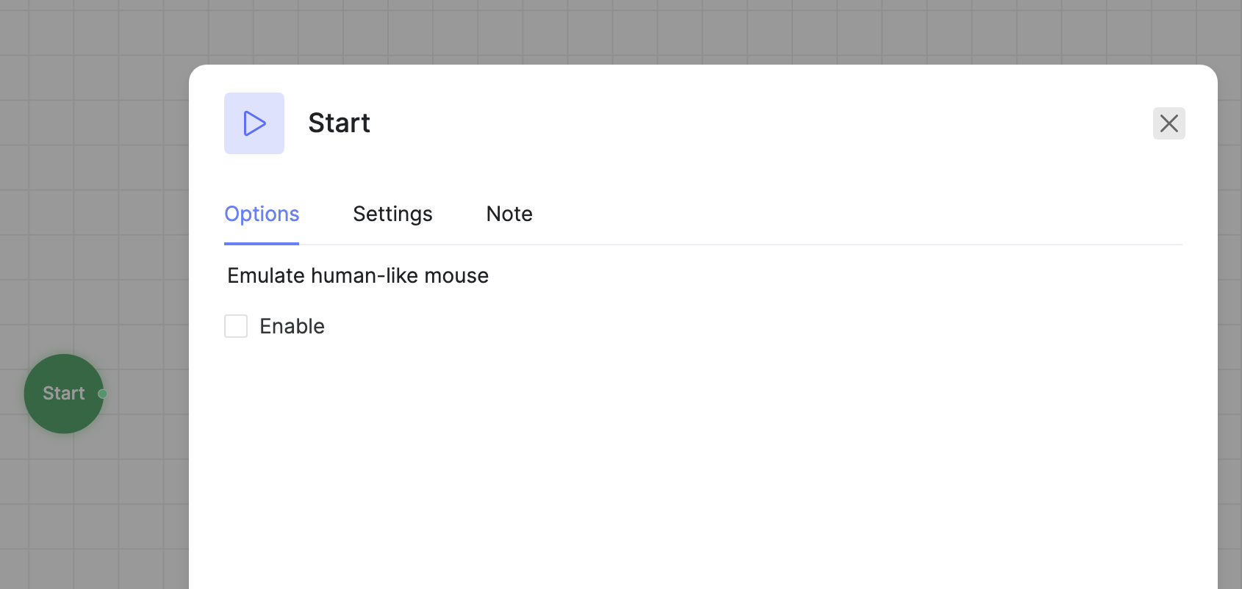Open the Note tab
The height and width of the screenshot is (589, 1242).
pos(509,214)
